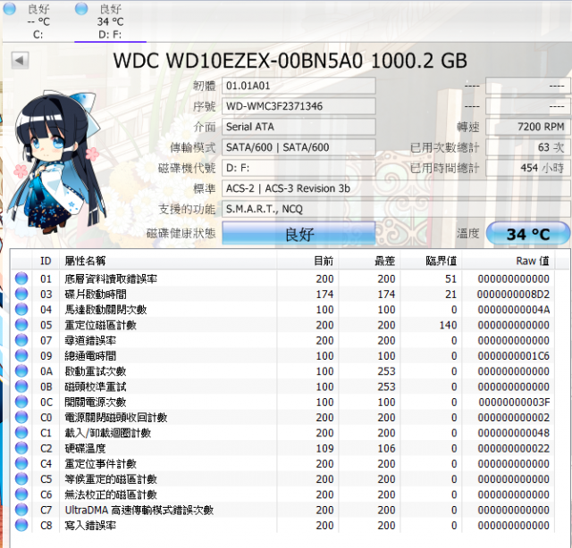This screenshot has width=572, height=548.
Task: Select the UltraDMA 高速傳輸模式錯誤次數 attribute name
Action: (139, 511)
